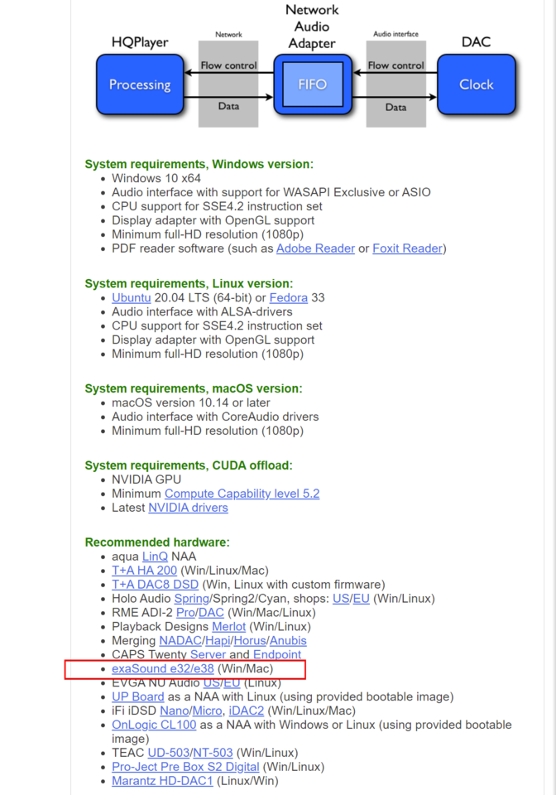
Task: Open the iFi iDAC2 link
Action: pos(247,711)
